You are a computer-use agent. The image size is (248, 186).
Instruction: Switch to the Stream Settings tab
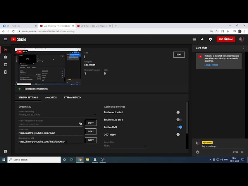28,97
